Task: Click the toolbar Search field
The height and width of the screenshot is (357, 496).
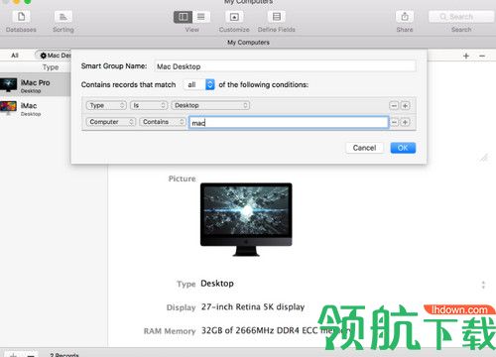Action: pos(461,17)
